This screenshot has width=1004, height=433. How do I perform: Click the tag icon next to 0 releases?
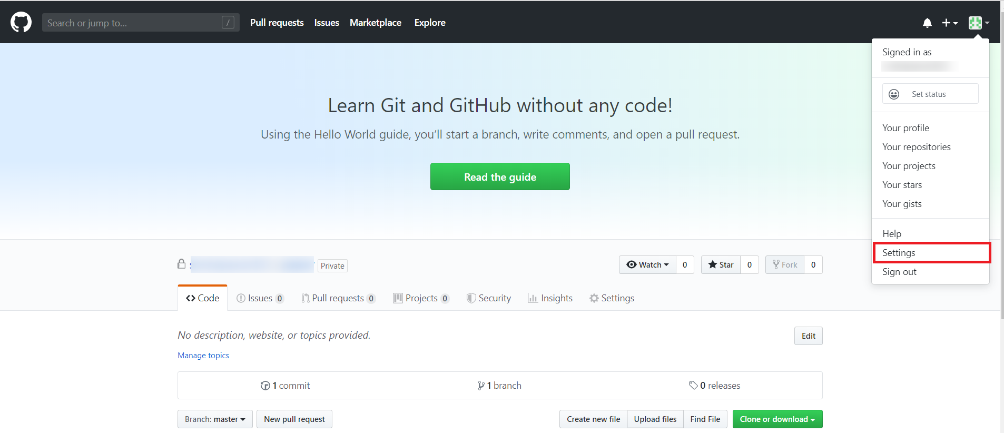coord(693,386)
